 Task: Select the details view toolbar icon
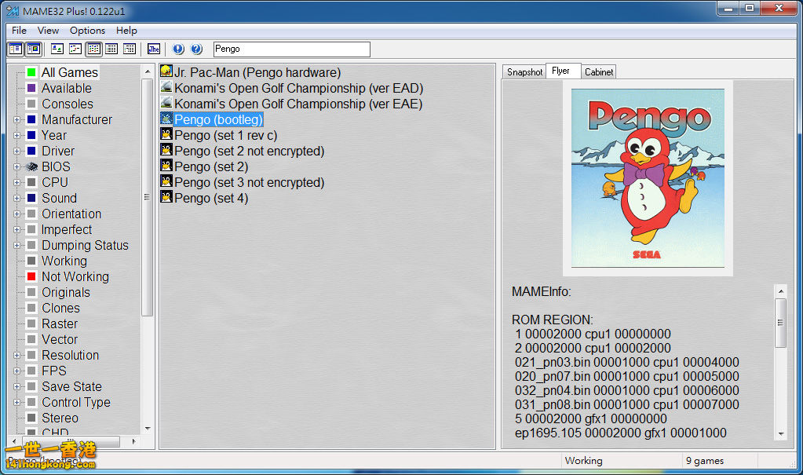(111, 49)
